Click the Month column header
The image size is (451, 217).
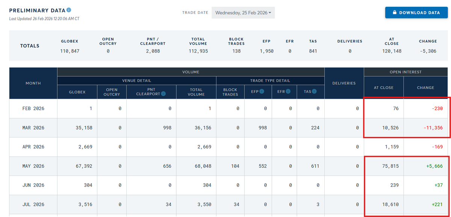tap(33, 83)
